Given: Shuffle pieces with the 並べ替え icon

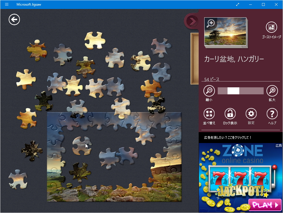Looking at the screenshot, I should pyautogui.click(x=209, y=114).
